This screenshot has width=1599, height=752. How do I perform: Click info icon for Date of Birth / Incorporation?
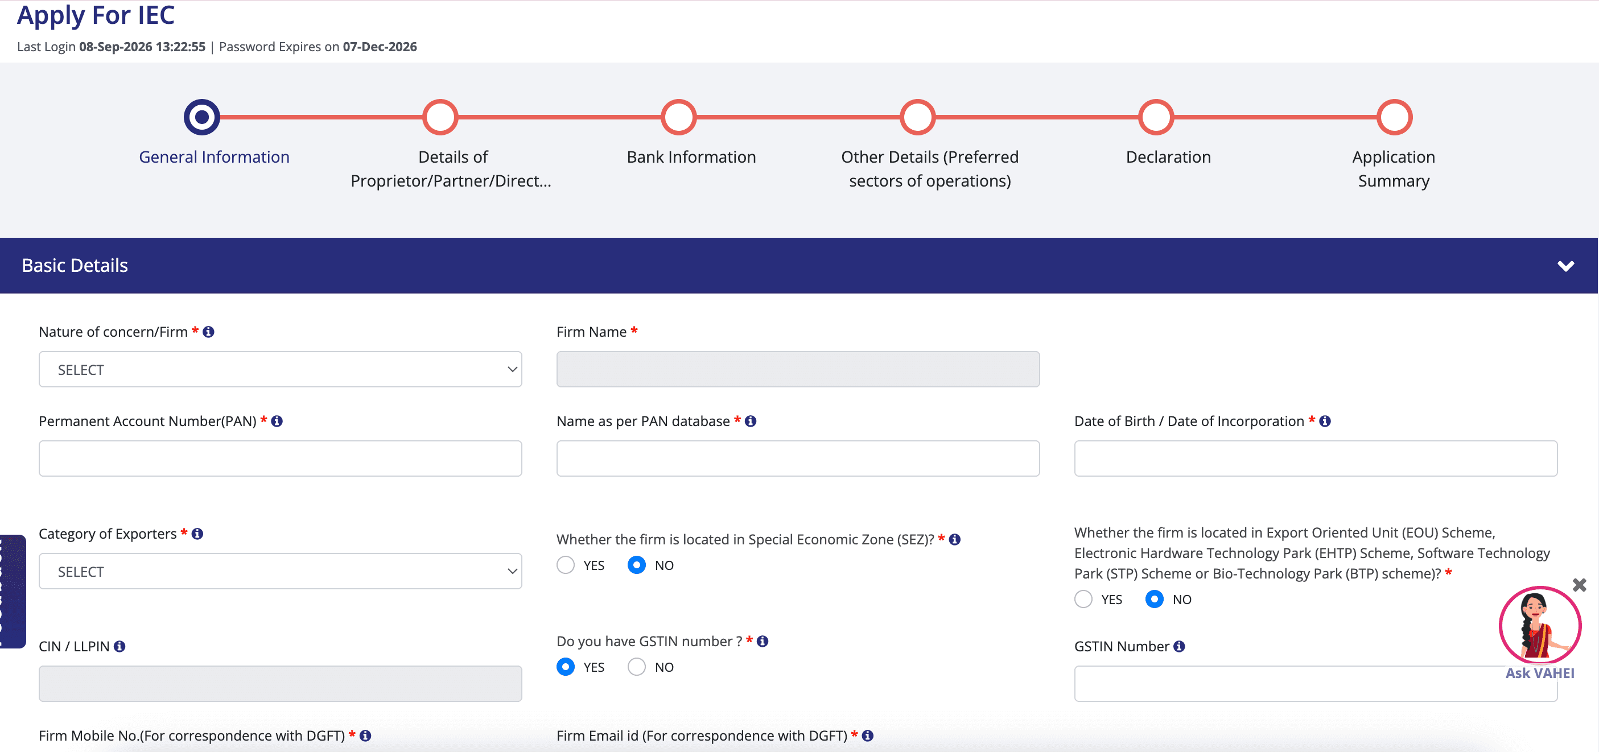pos(1325,422)
